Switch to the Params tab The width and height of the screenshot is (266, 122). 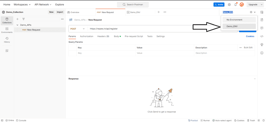(72, 36)
